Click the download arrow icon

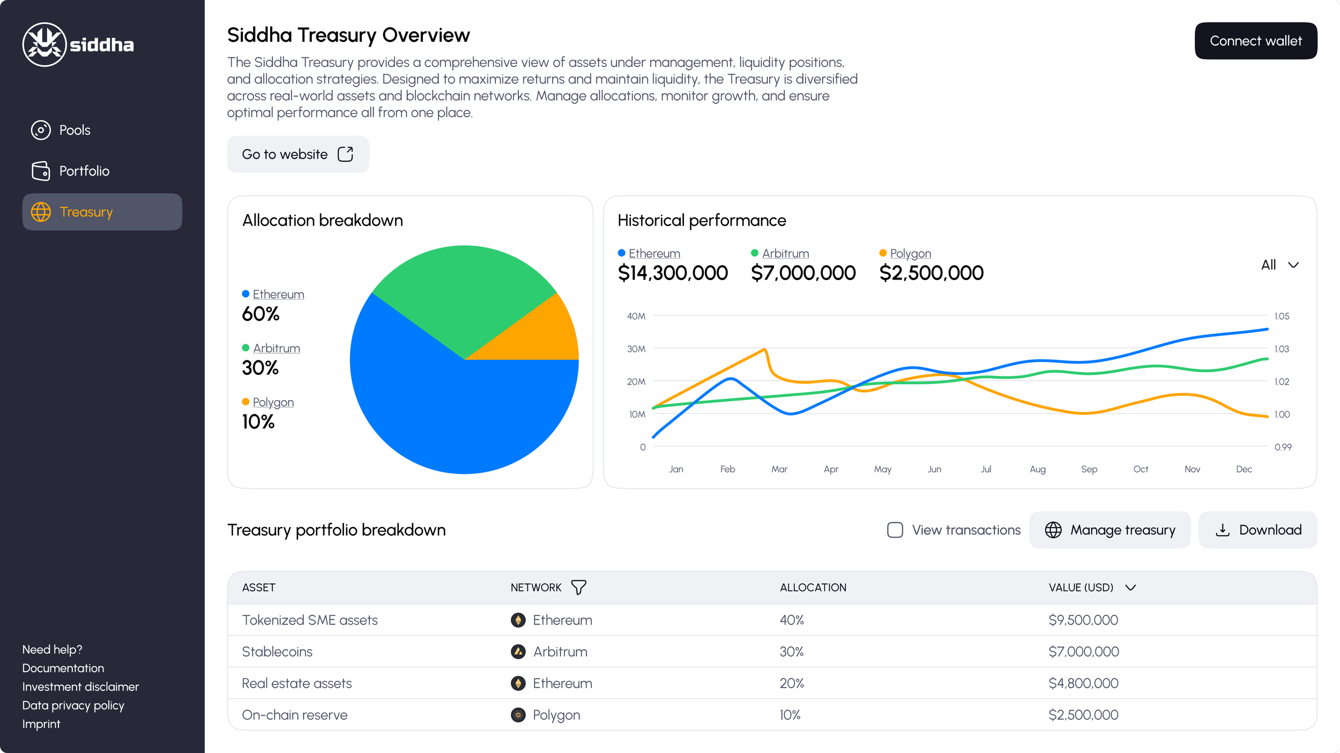(x=1223, y=530)
